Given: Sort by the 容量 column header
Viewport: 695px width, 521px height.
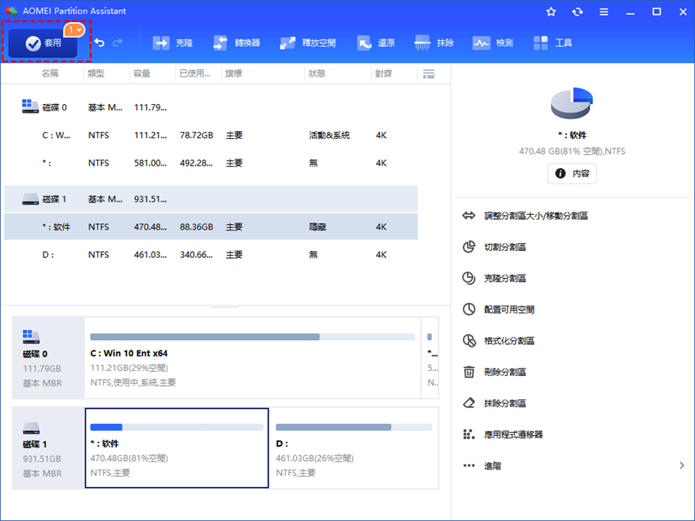Looking at the screenshot, I should (142, 73).
